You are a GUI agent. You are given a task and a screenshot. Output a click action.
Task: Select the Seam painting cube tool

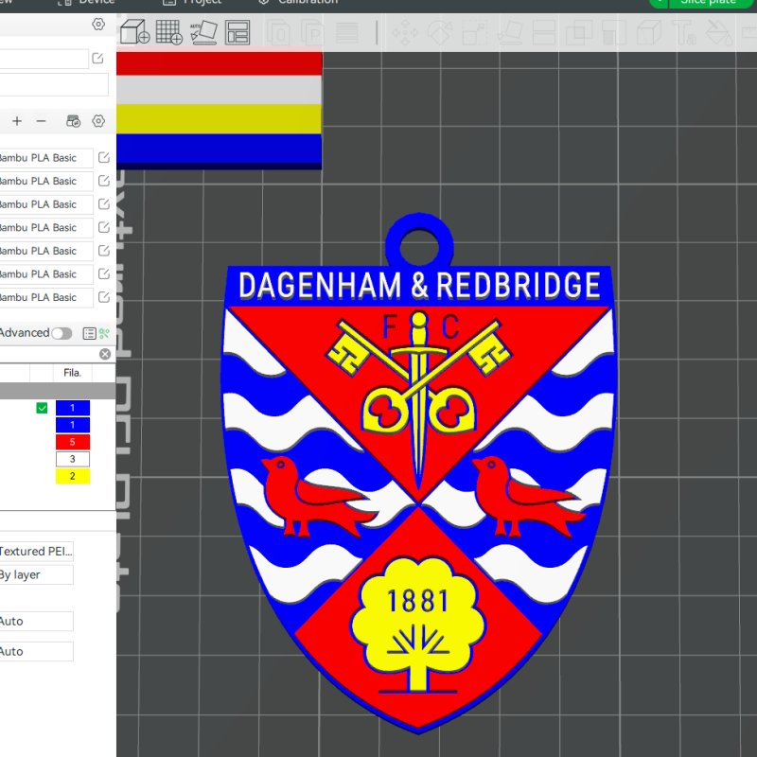(x=649, y=32)
